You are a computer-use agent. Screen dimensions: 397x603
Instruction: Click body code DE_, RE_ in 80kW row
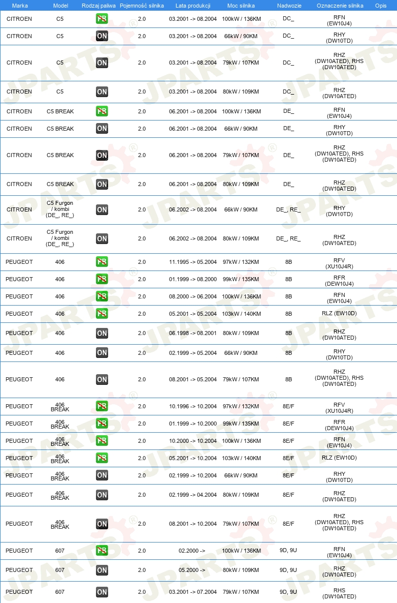(x=288, y=238)
